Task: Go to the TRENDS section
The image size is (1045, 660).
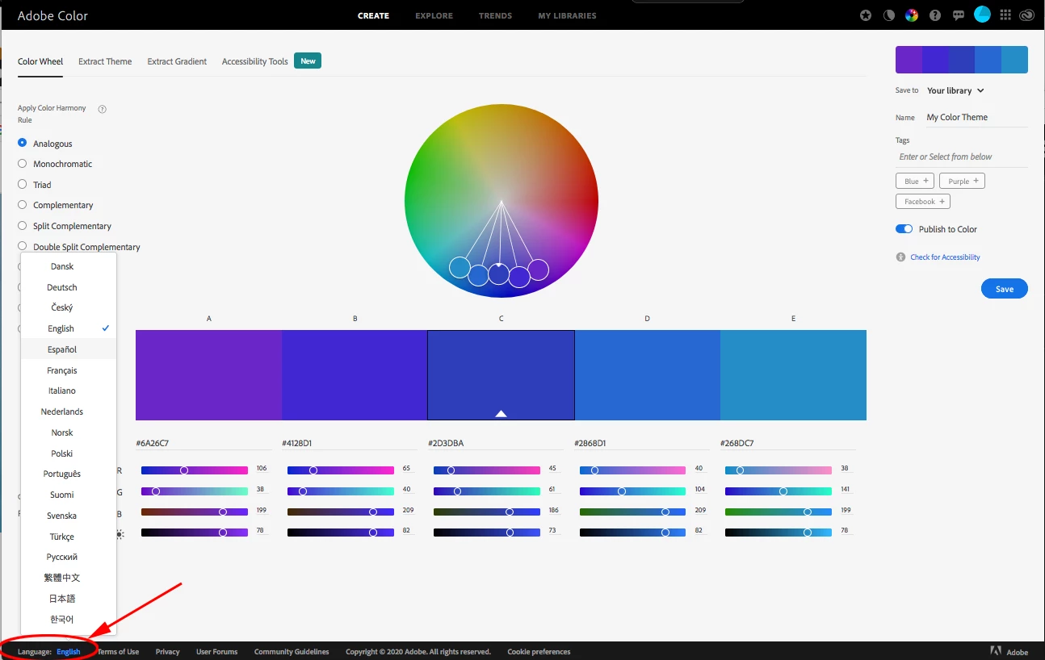Action: pos(496,15)
